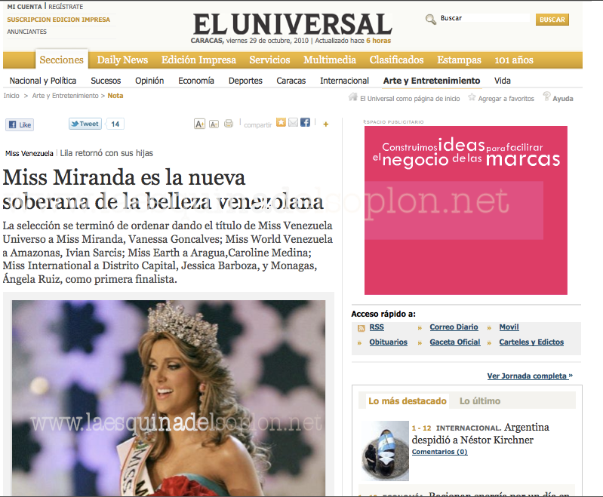The image size is (603, 497).
Task: Switch to Lo último tab
Action: pyautogui.click(x=480, y=401)
